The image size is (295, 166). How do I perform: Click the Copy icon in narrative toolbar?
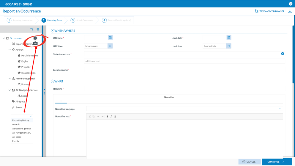94,116
